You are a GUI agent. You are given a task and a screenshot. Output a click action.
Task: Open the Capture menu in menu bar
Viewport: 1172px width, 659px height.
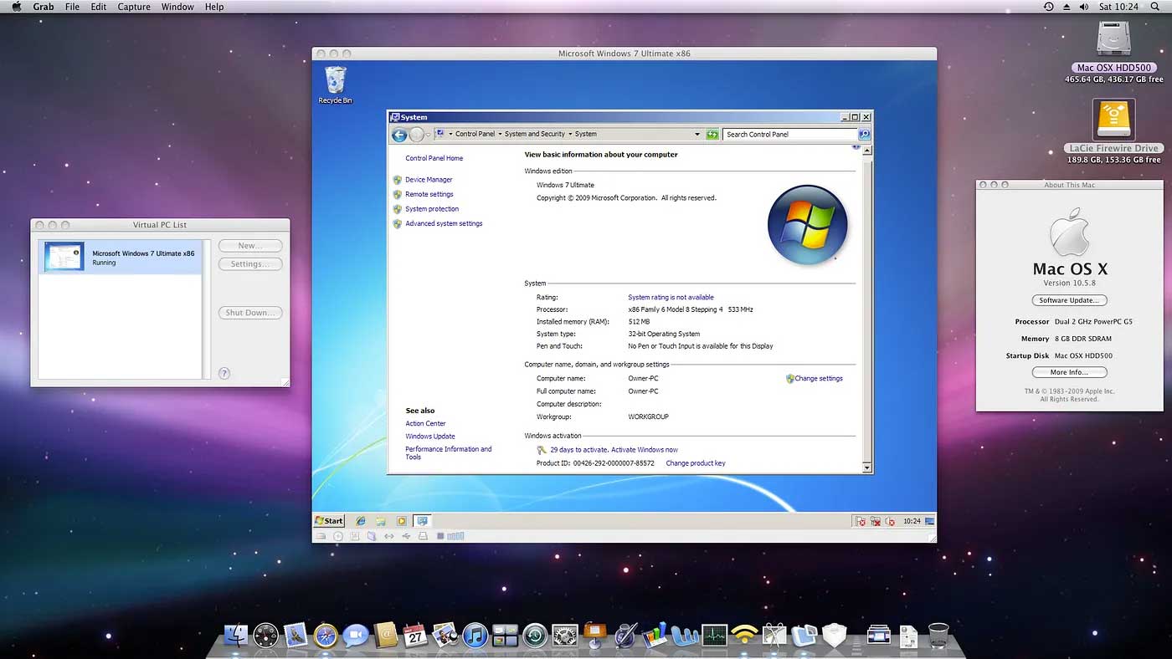[134, 7]
